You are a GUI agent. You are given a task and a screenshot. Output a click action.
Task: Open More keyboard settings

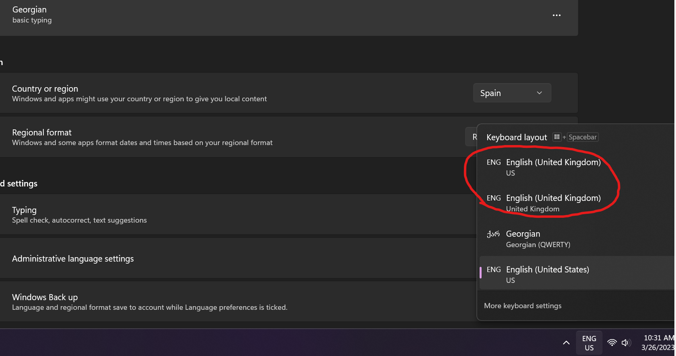pos(523,306)
